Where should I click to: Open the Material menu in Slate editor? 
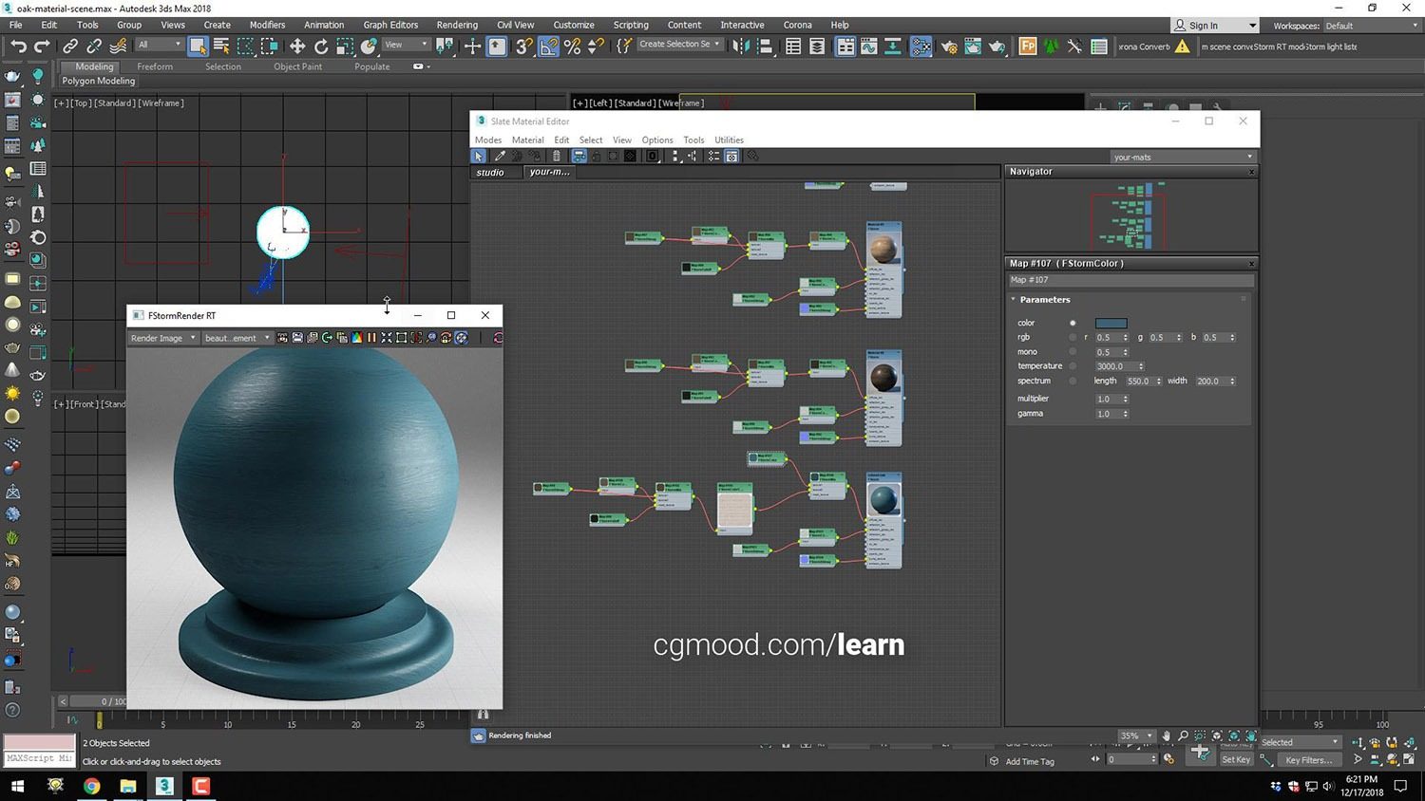tap(527, 140)
